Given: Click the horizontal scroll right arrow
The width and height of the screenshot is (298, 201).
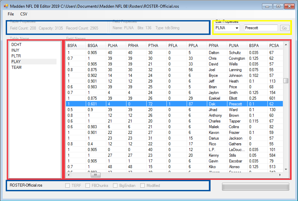Looking at the screenshot, I should 280,175.
